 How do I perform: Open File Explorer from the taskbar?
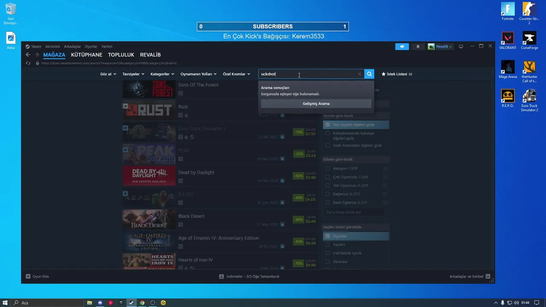(x=90, y=303)
